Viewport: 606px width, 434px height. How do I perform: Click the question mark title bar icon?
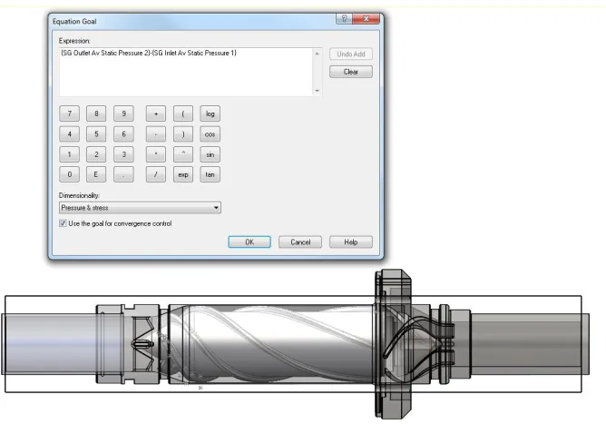coord(344,18)
